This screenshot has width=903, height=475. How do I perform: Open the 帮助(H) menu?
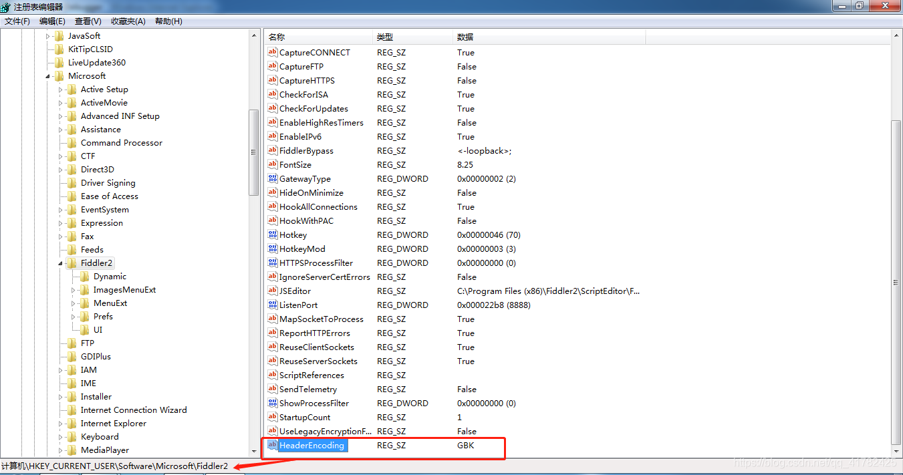pyautogui.click(x=168, y=21)
